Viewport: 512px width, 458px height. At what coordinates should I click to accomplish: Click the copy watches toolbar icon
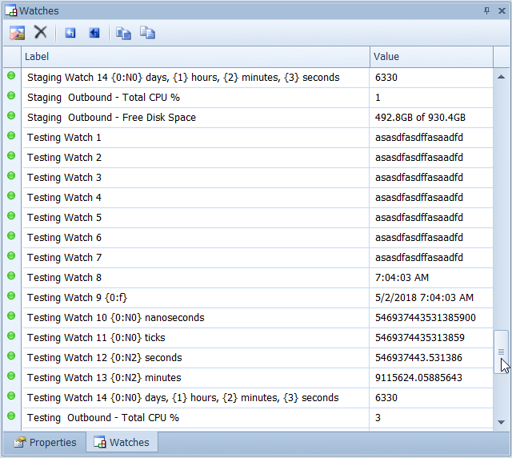pyautogui.click(x=123, y=33)
